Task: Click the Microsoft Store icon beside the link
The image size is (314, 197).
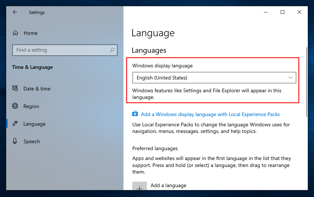Action: click(135, 114)
